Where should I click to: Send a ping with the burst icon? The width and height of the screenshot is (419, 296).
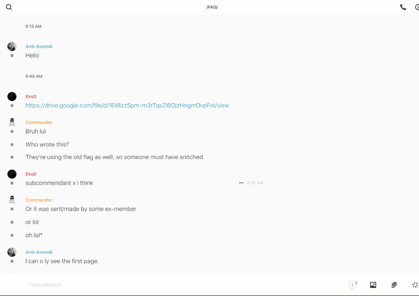click(415, 285)
